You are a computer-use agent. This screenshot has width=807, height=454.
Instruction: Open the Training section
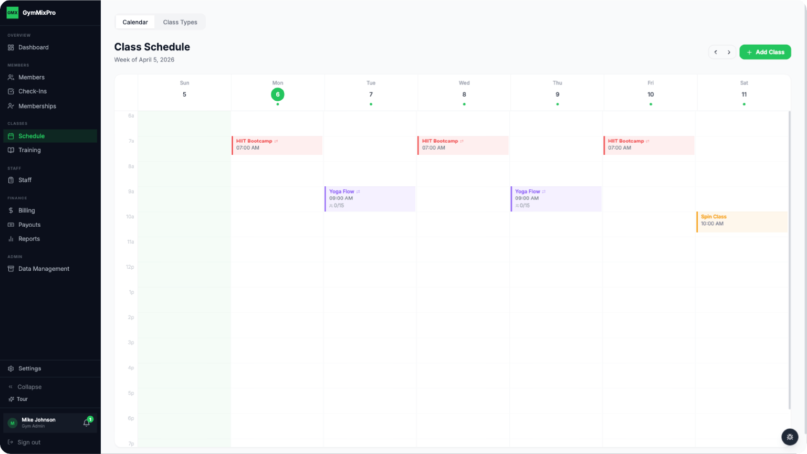point(30,150)
